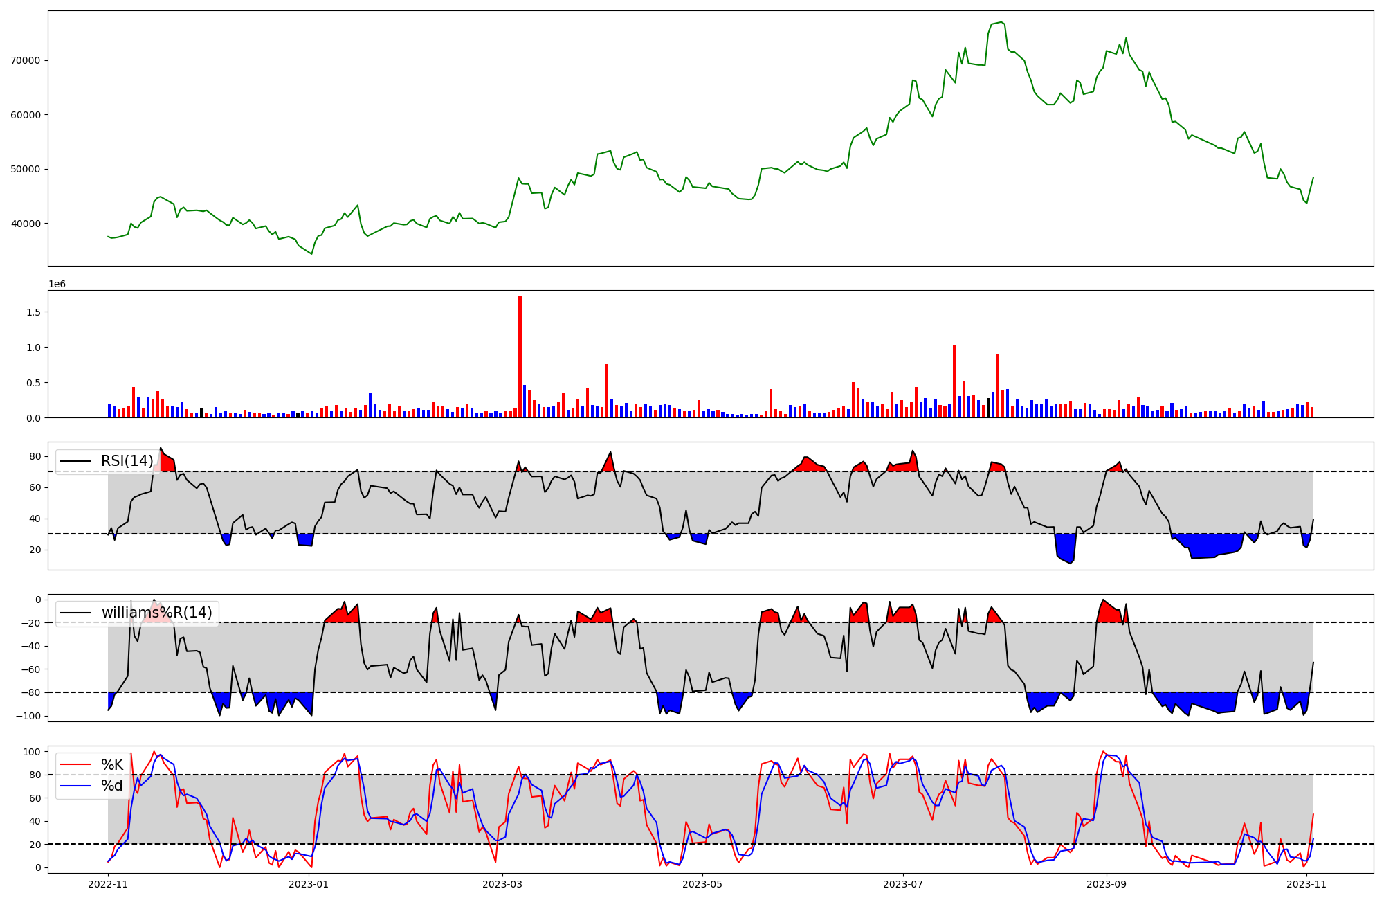The image size is (1384, 900).
Task: Click the blue %d line swatch in legend
Action: pyautogui.click(x=75, y=786)
